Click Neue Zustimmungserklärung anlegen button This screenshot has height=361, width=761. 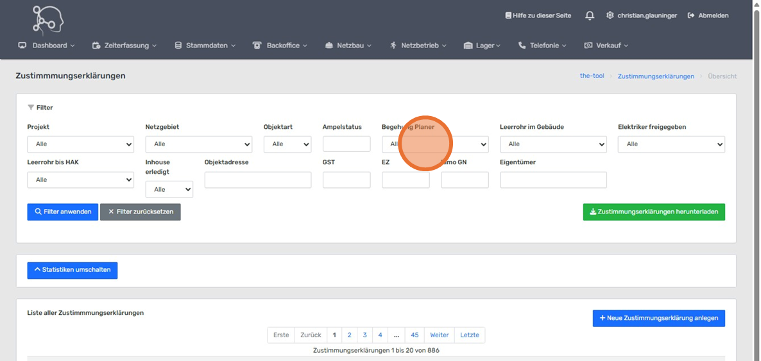[x=658, y=318]
